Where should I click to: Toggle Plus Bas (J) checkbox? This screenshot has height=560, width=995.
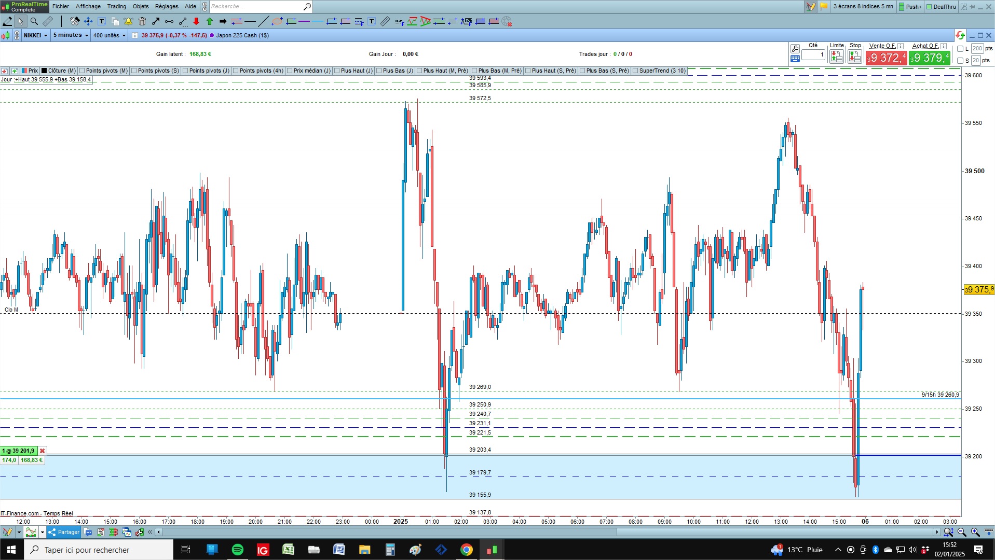[x=379, y=71]
